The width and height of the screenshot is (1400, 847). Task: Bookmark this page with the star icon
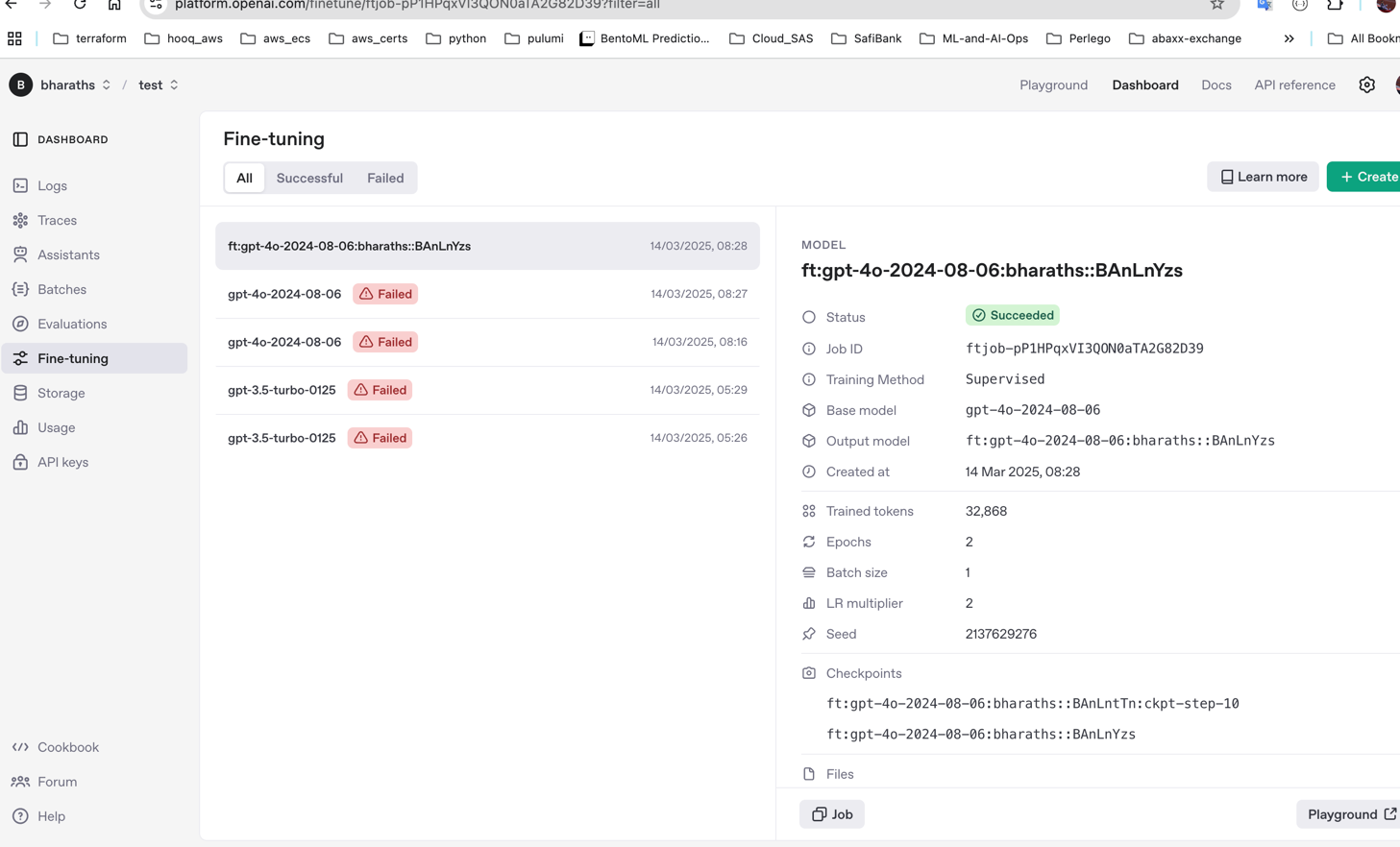(1217, 5)
